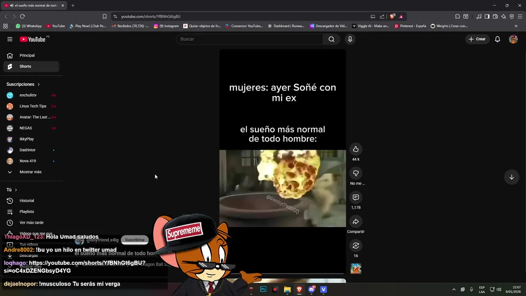
Task: Open Brave Leo AI sparkle icon
Action: (503, 16)
